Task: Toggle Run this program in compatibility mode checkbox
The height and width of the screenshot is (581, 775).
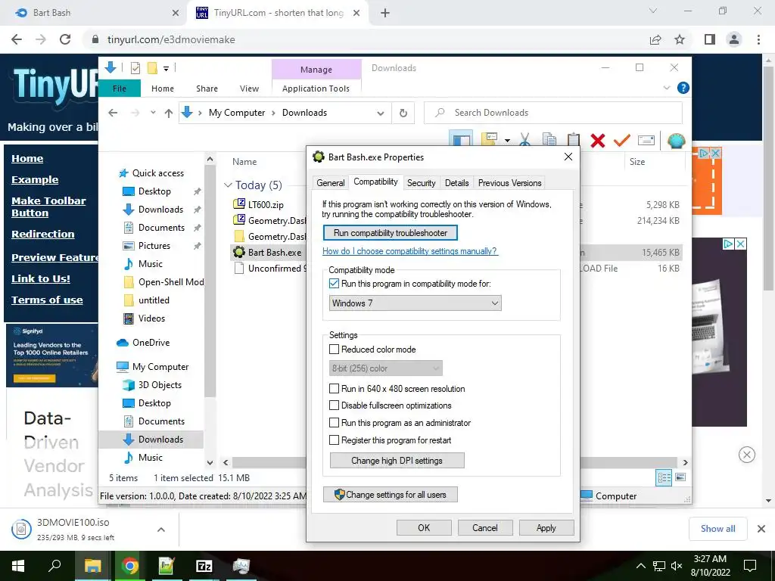Action: (x=334, y=284)
